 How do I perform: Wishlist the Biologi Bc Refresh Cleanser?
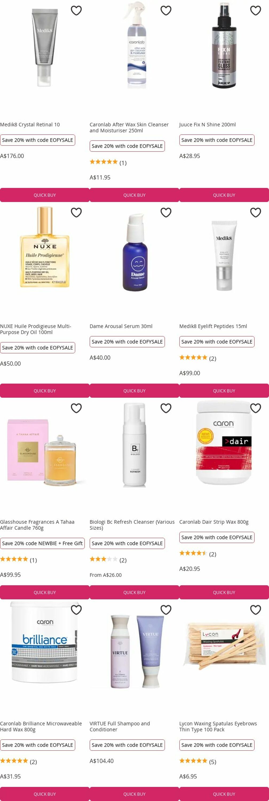166,408
